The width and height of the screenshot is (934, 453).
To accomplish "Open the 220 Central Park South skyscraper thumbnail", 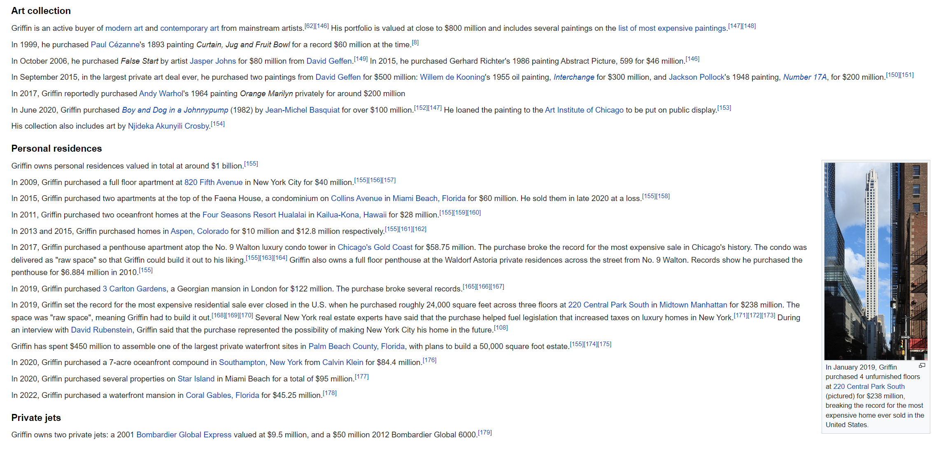I will [x=876, y=261].
